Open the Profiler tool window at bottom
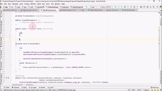 (x=42, y=87)
